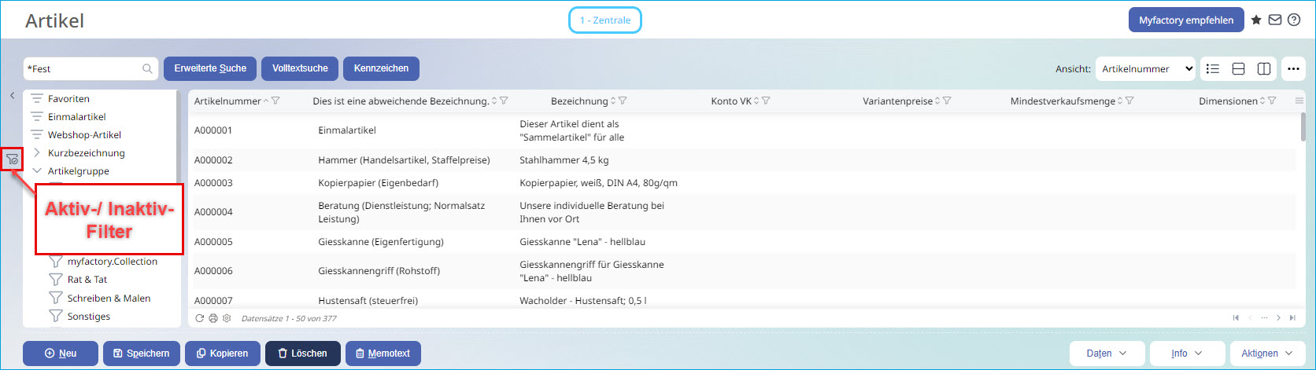The image size is (1316, 370).
Task: Expand the Kurzbezeichnung tree node
Action: click(x=37, y=153)
